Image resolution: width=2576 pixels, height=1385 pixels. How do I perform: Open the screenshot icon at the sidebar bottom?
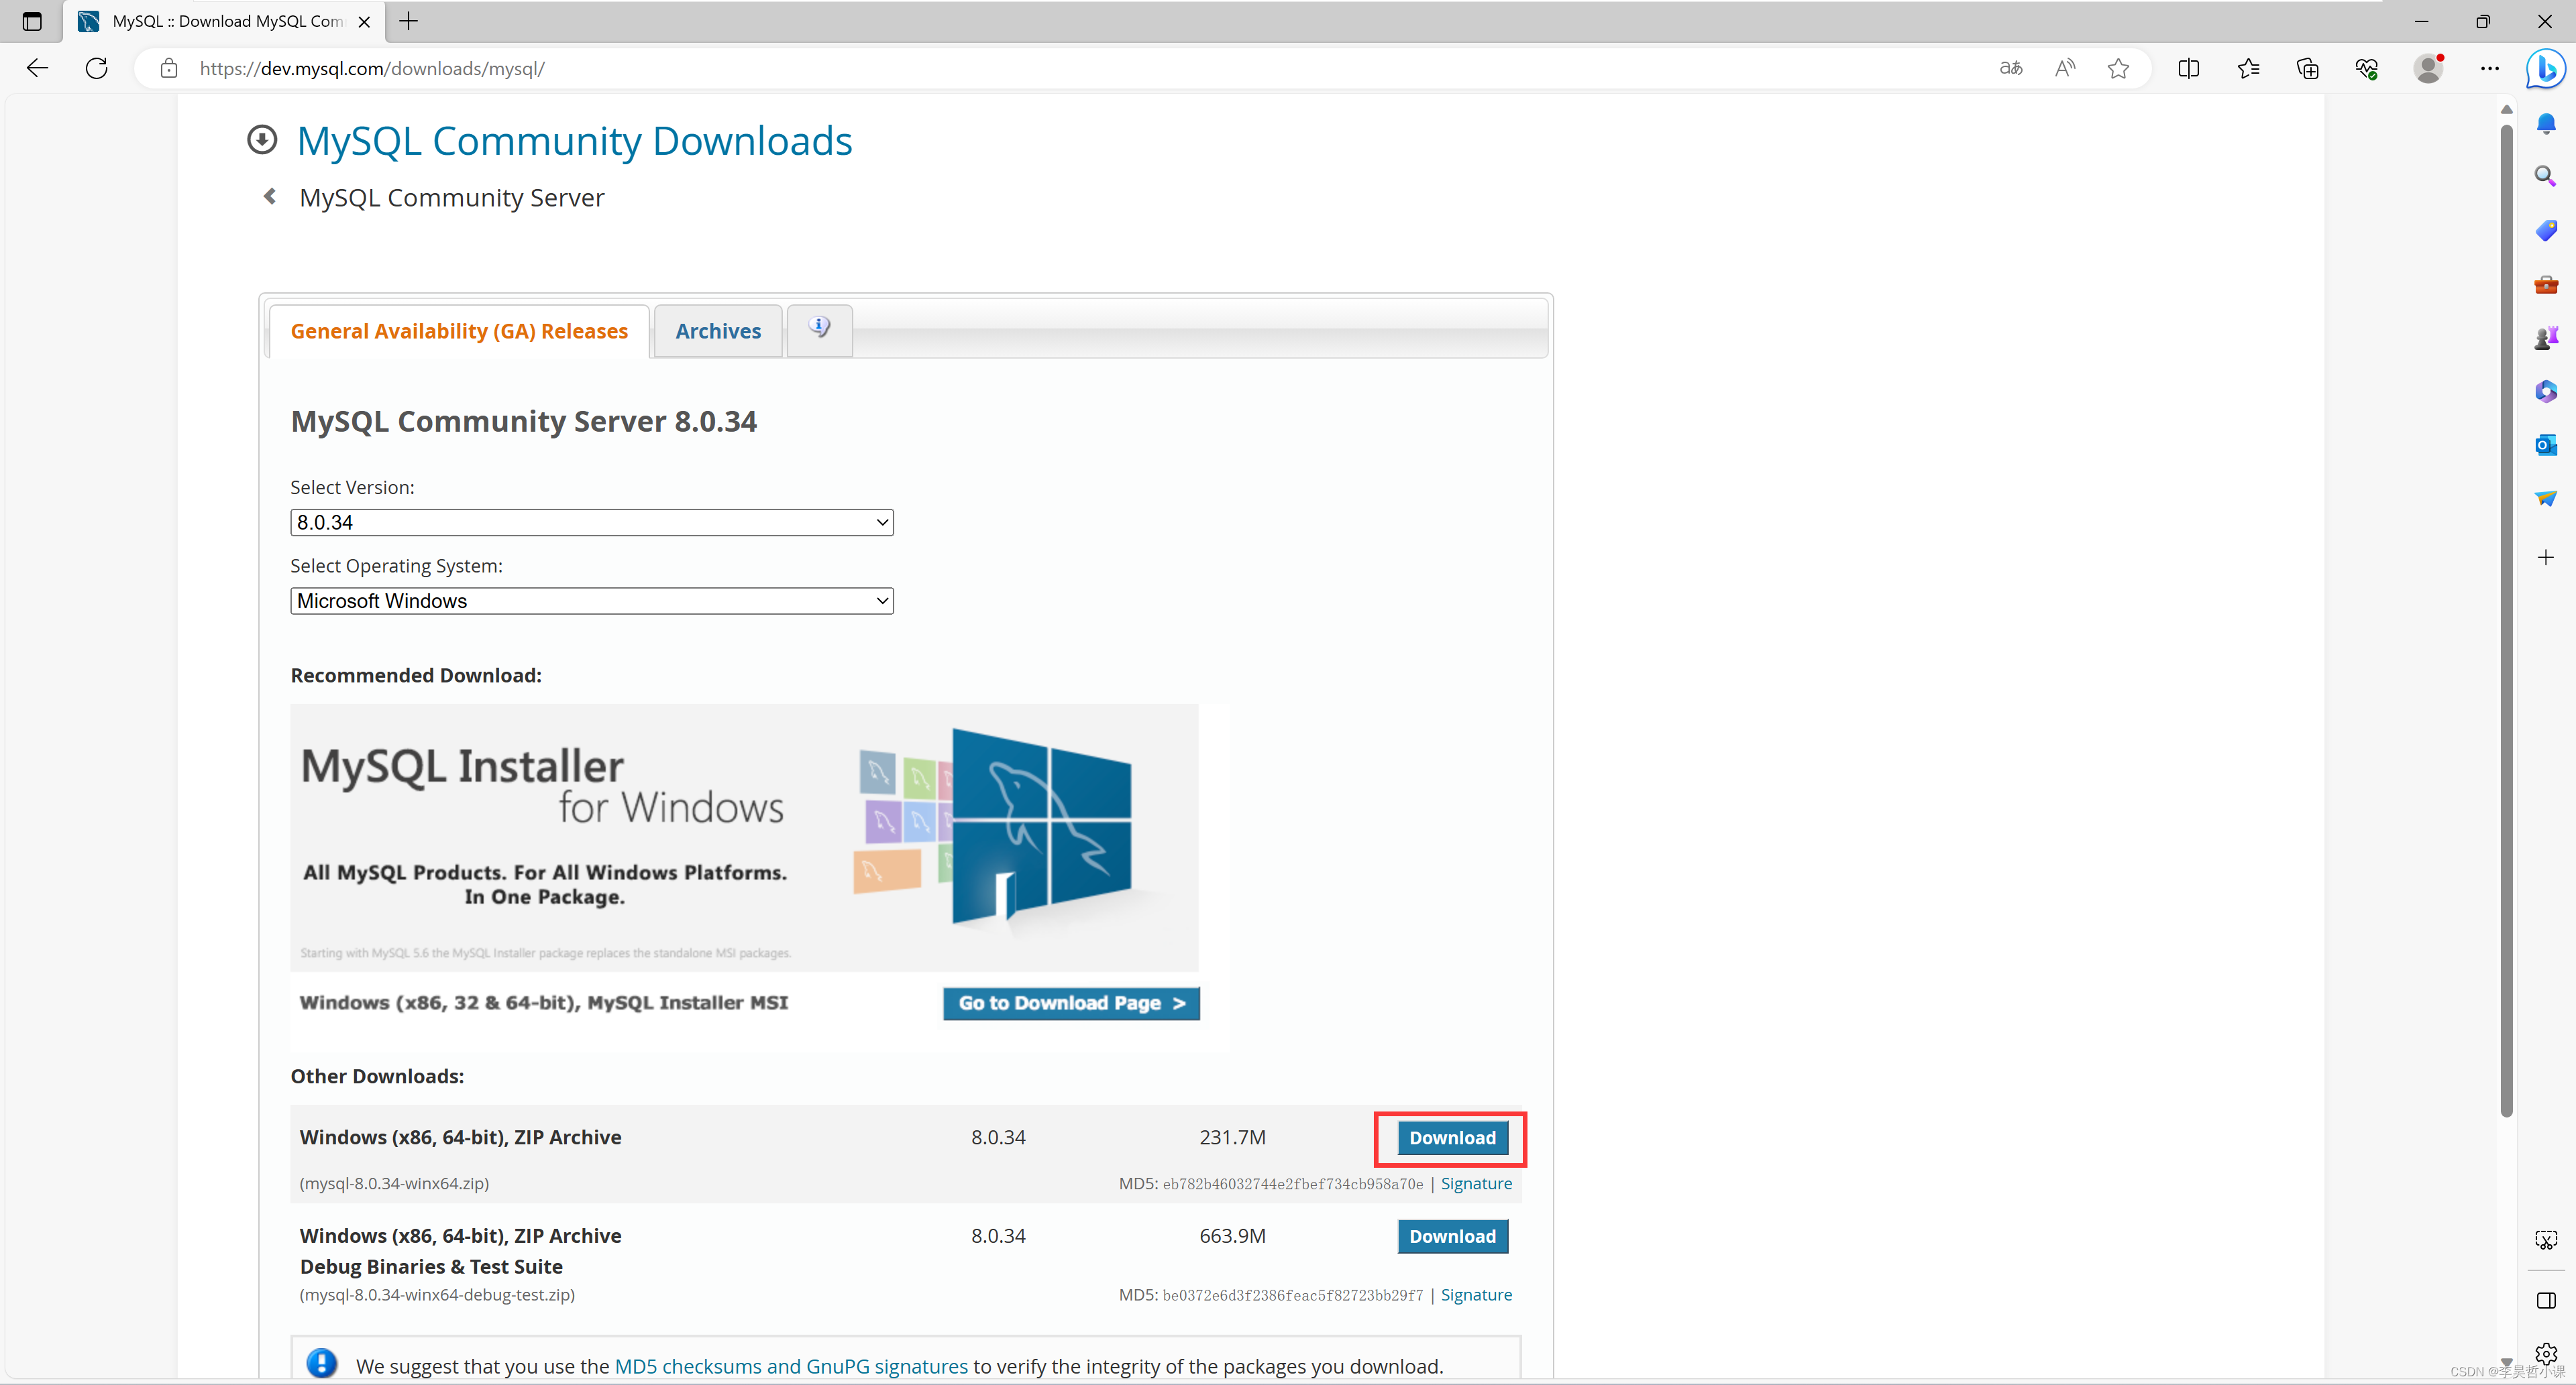point(2546,1240)
